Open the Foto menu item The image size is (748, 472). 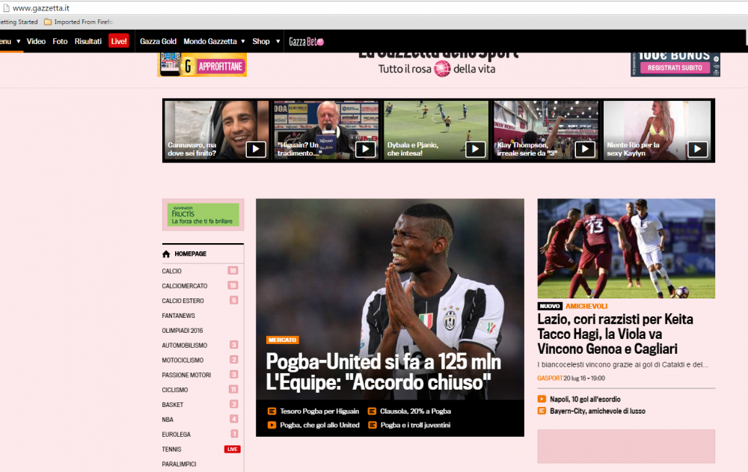(x=60, y=42)
